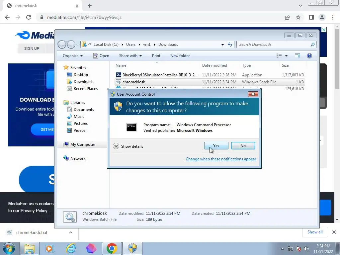Screen dimensions: 340x255
Task: Open Organize dropdown in Explorer toolbar
Action: pos(73,56)
